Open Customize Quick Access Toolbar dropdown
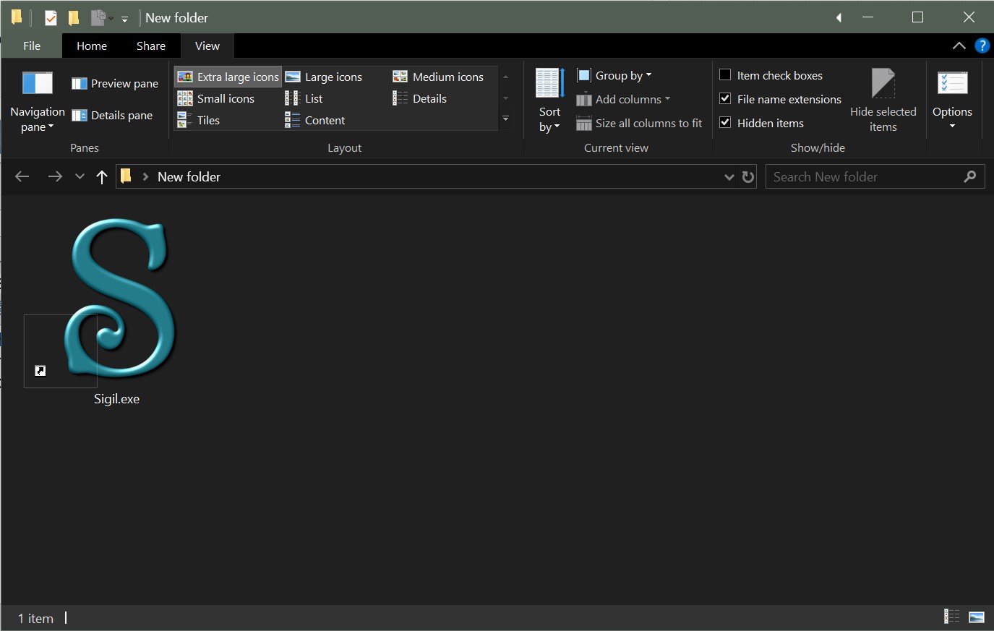This screenshot has width=994, height=631. pos(124,19)
